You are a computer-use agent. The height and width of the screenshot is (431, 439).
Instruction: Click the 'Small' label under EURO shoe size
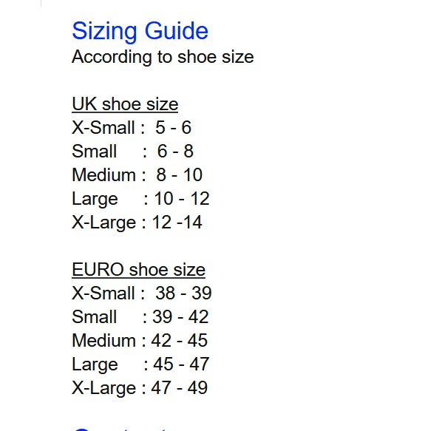pos(94,317)
